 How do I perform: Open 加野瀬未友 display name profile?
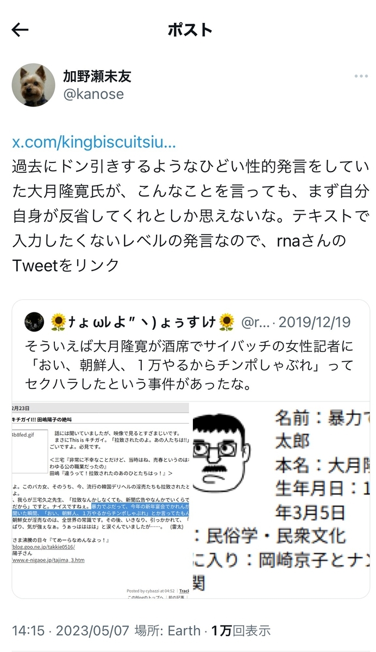click(x=97, y=76)
